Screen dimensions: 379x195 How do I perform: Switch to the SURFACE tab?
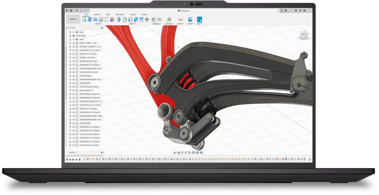(x=97, y=14)
